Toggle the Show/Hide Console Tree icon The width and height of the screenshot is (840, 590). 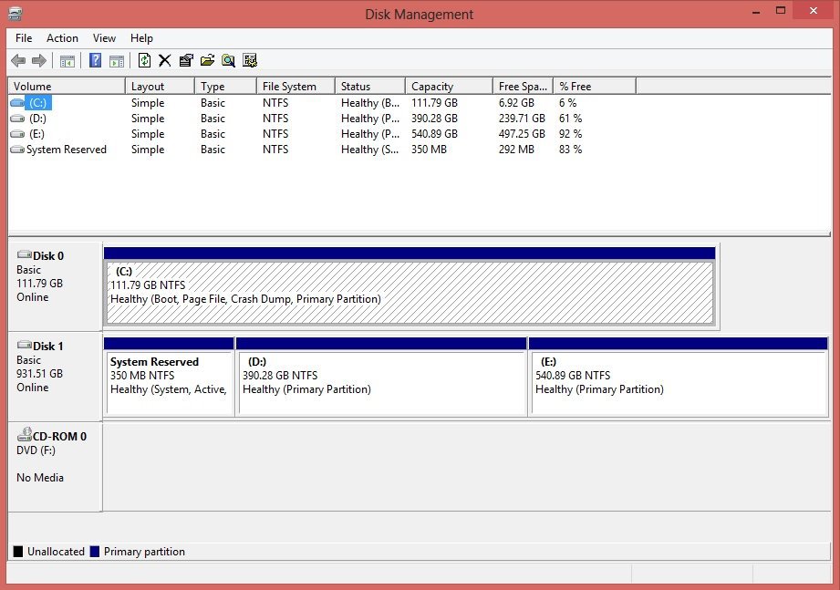(x=67, y=60)
